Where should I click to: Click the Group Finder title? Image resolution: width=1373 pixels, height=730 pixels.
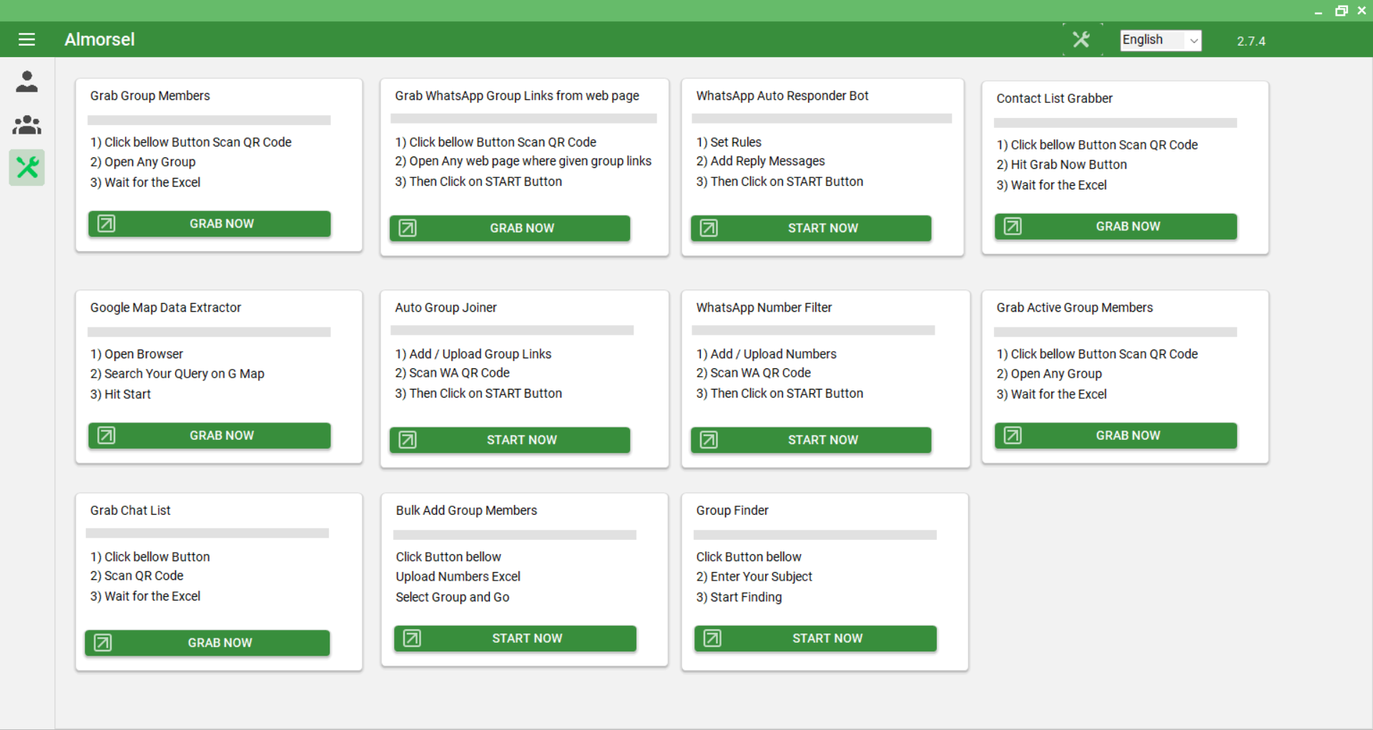(732, 510)
